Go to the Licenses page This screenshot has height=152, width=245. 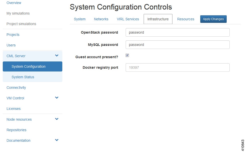coord(14,109)
